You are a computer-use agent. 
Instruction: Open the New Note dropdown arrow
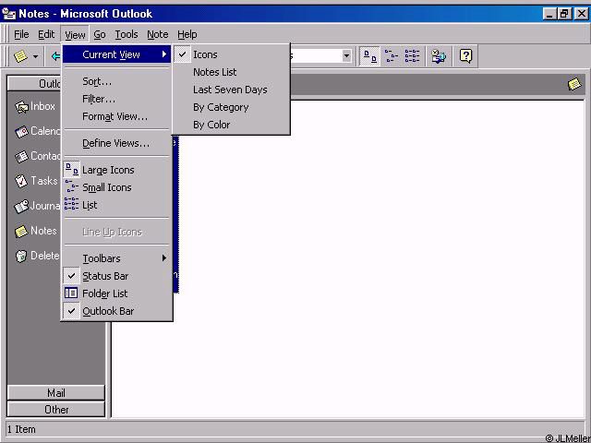click(35, 56)
